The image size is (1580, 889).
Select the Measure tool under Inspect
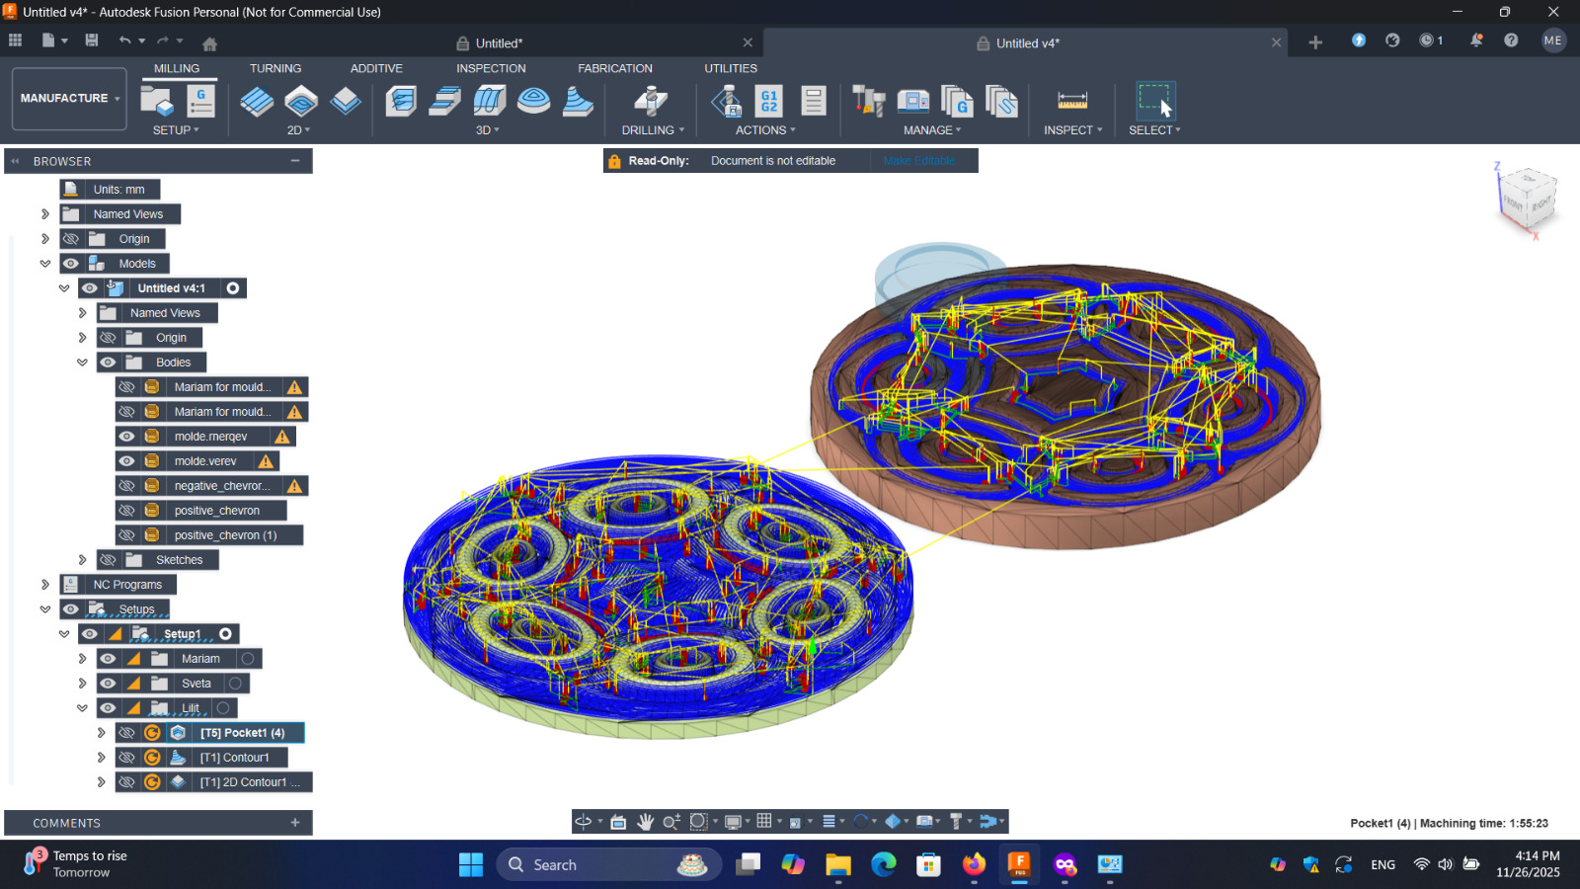1071,101
